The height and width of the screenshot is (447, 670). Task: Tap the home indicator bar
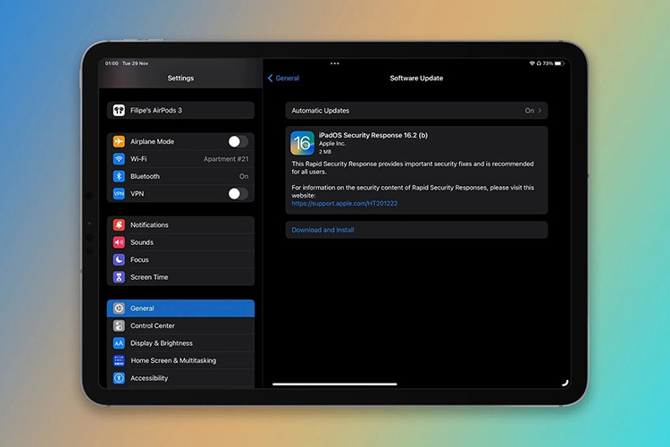[335, 384]
